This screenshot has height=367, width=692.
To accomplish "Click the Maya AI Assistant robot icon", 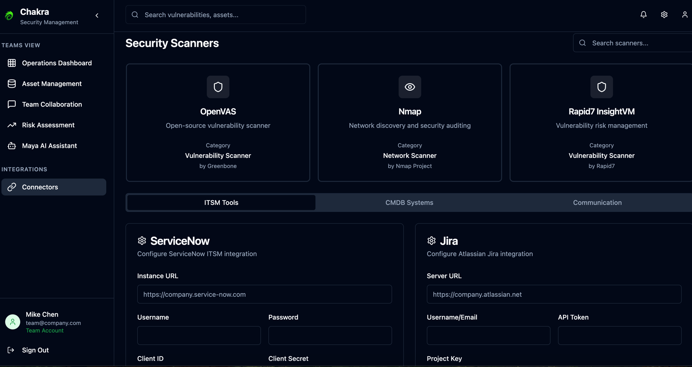I will point(12,146).
